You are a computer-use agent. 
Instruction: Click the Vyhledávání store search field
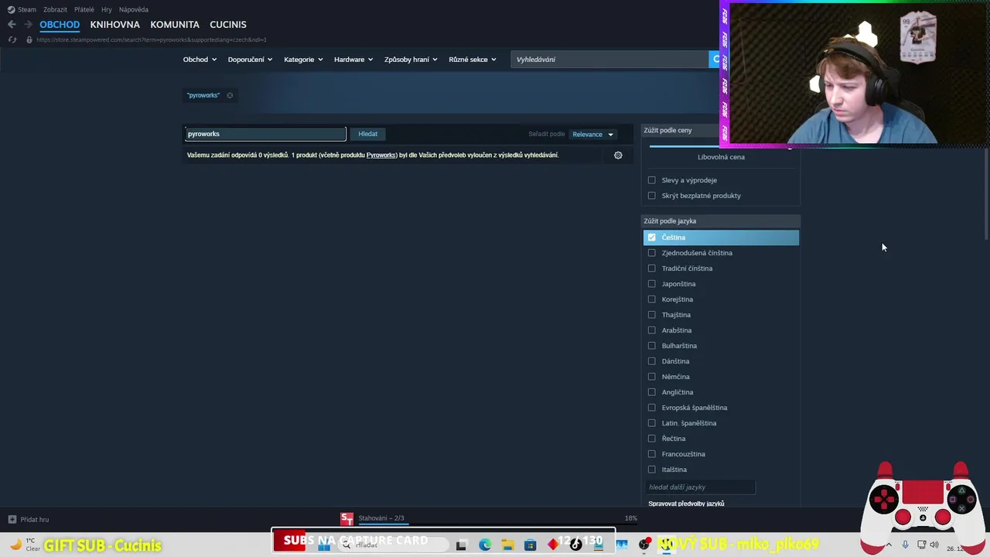click(x=609, y=60)
